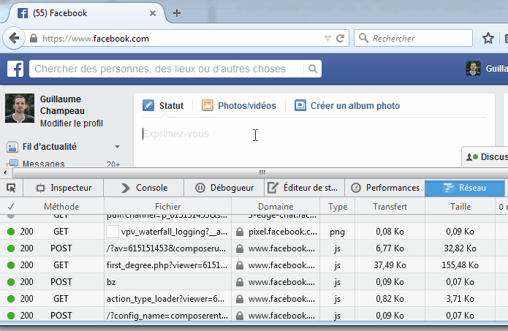508x331 pixels.
Task: Click Modifier le profil link
Action: [x=72, y=123]
